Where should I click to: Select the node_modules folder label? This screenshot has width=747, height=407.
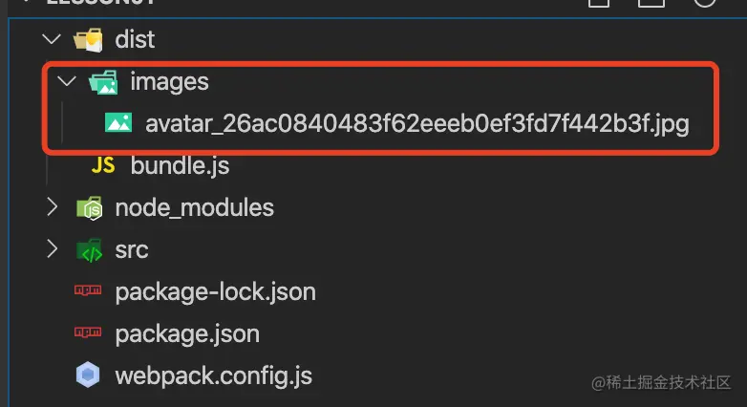point(194,208)
